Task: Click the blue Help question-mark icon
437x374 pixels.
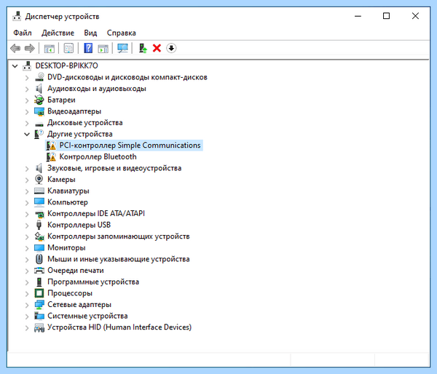Action: point(88,49)
